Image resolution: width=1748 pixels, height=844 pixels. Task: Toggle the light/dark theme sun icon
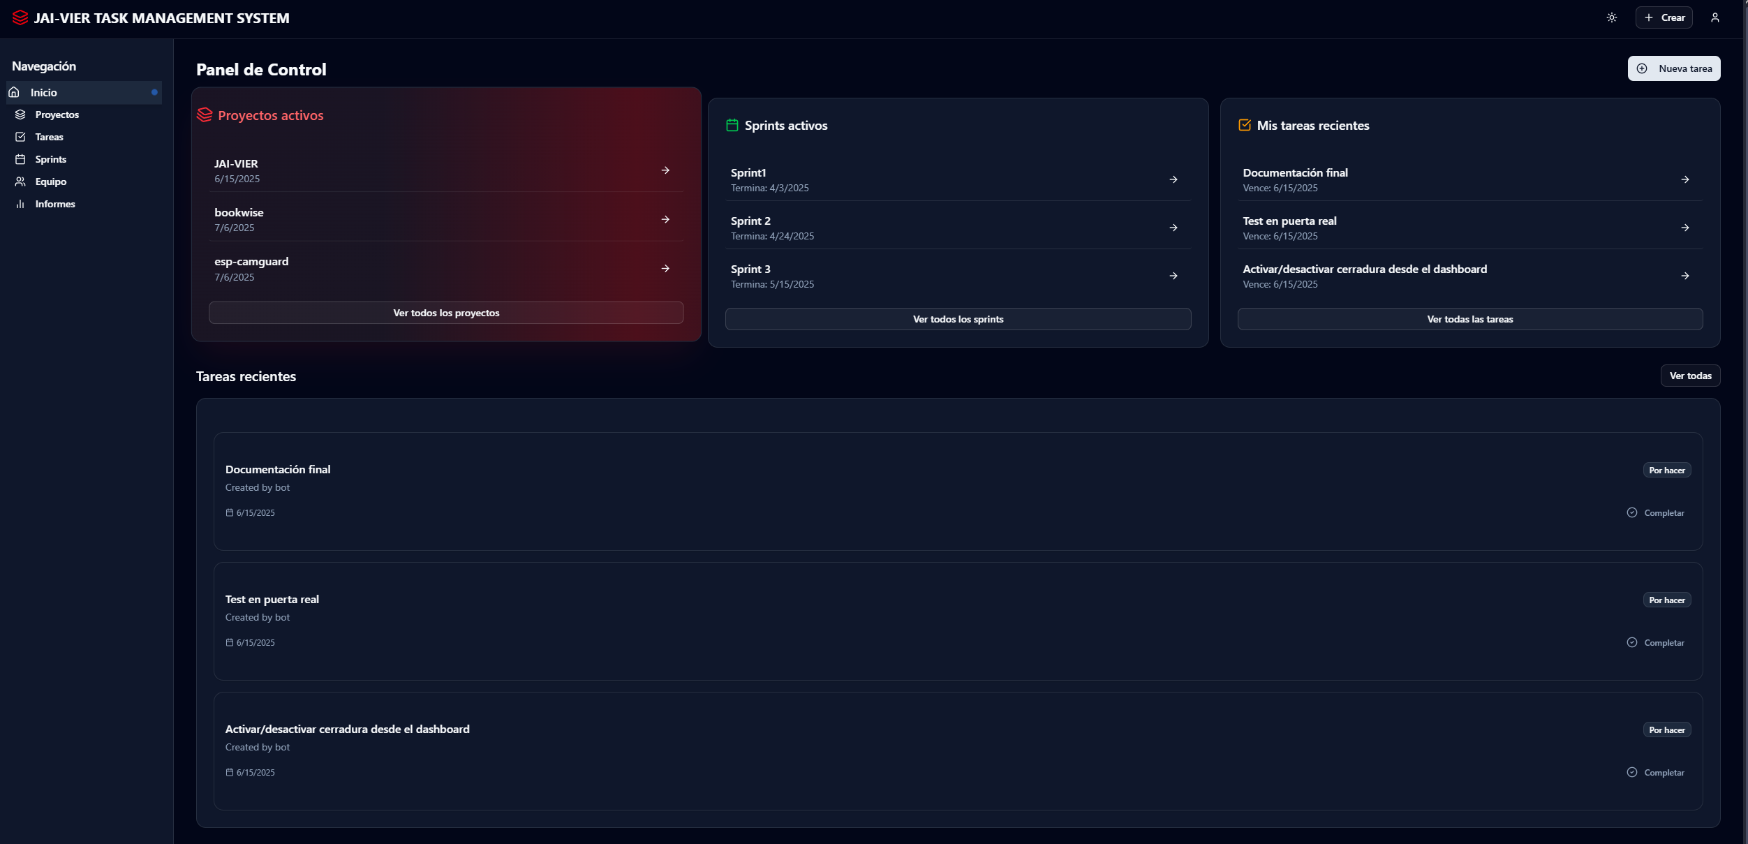[x=1611, y=17]
